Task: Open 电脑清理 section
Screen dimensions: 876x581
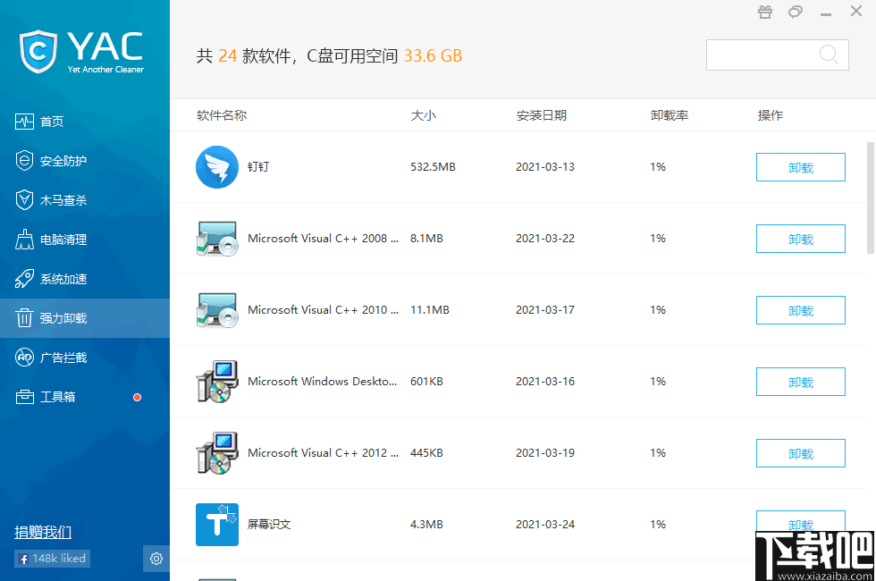Action: [85, 240]
